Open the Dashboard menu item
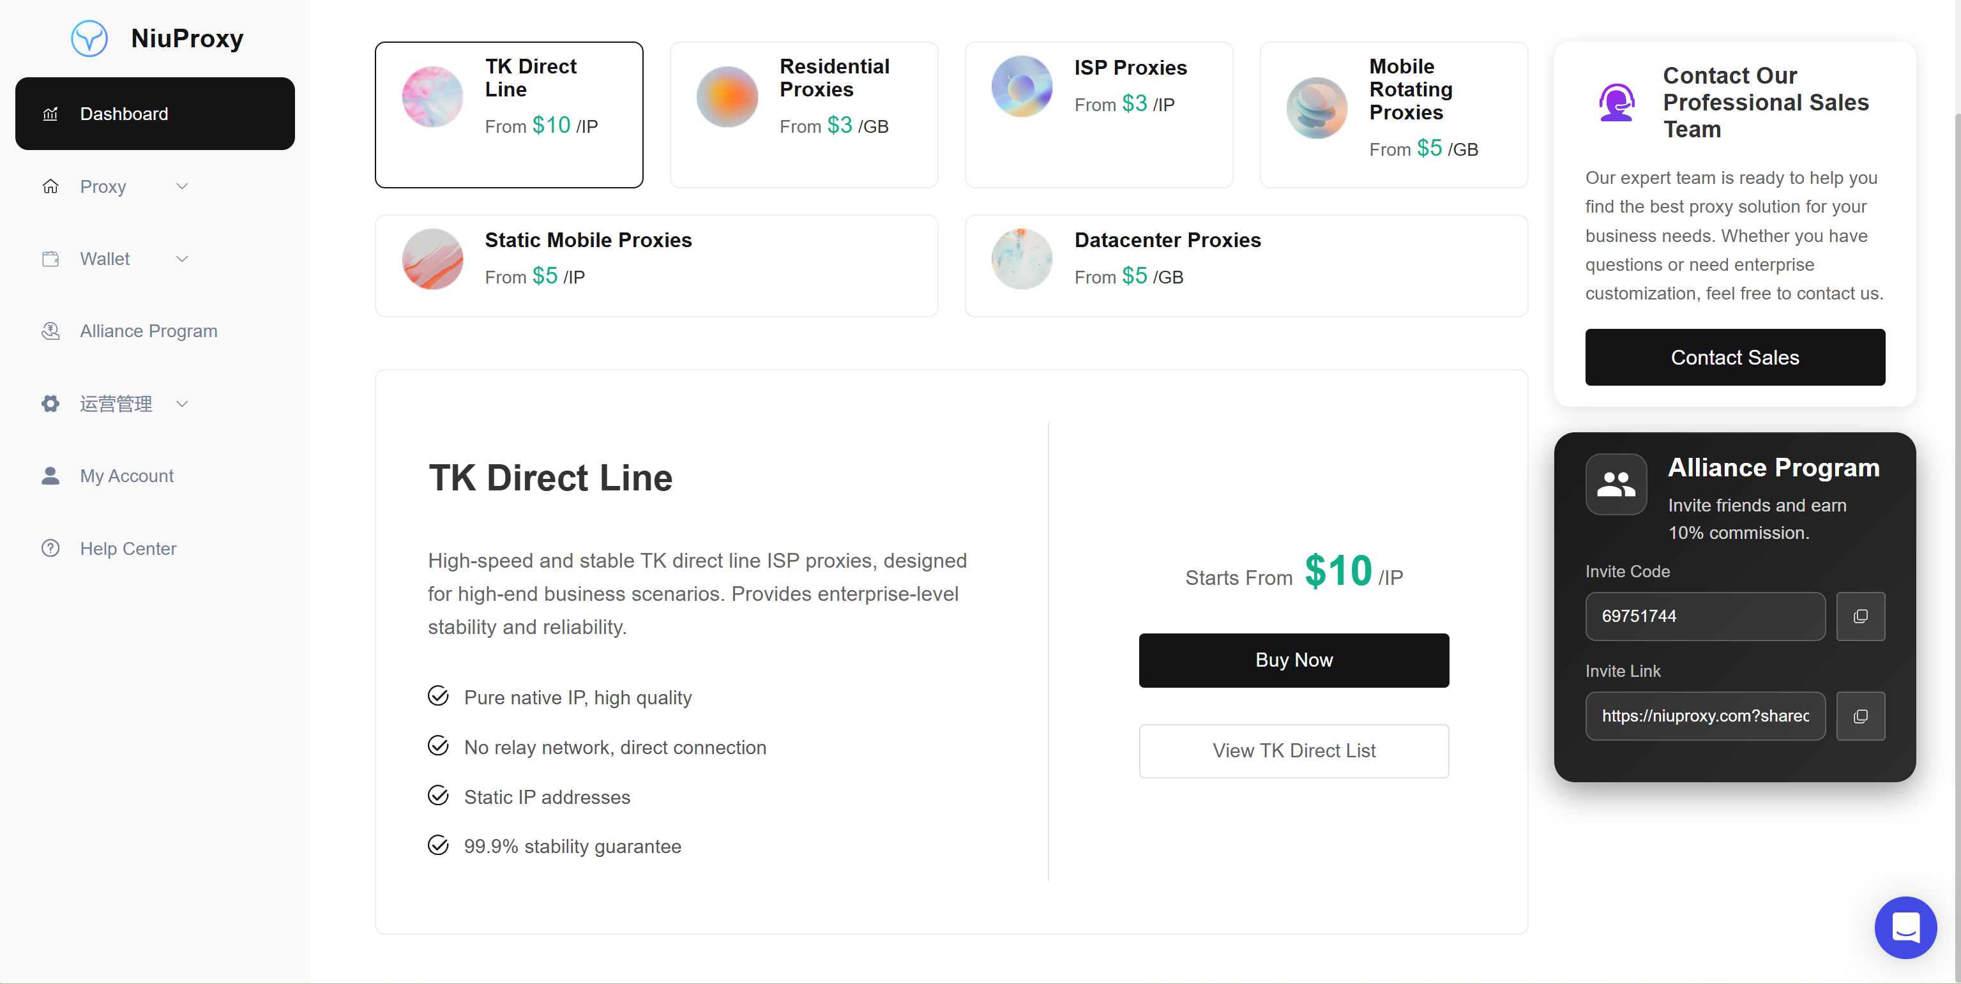 155,114
